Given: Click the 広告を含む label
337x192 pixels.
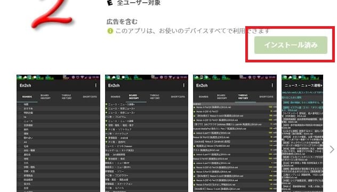Looking at the screenshot, I should [122, 22].
